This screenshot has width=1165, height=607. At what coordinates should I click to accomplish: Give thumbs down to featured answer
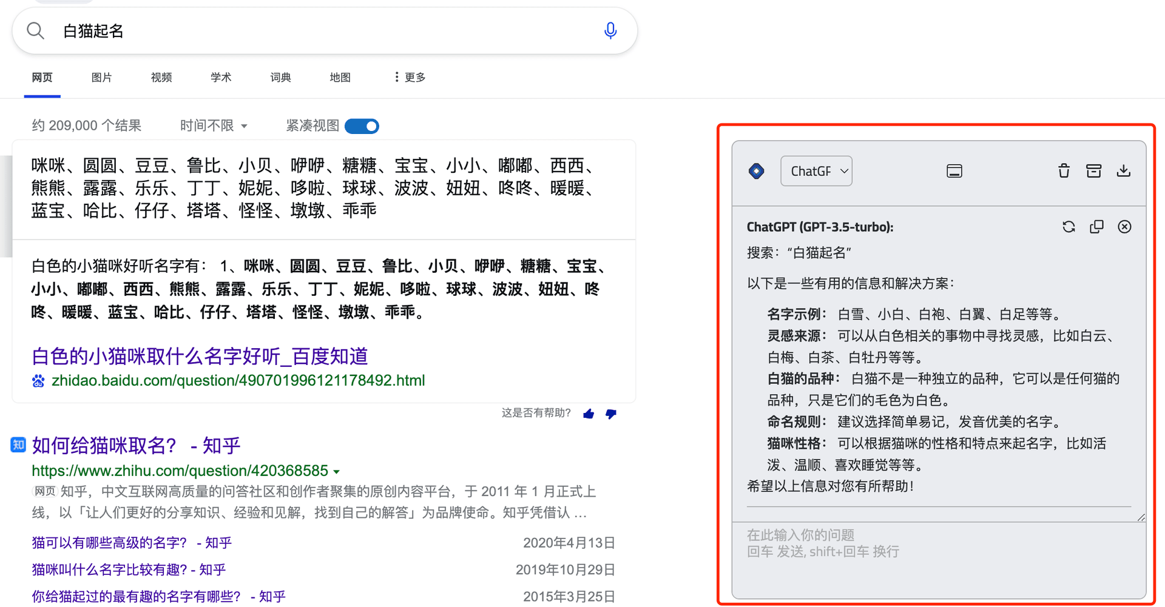pyautogui.click(x=611, y=414)
